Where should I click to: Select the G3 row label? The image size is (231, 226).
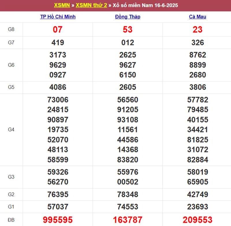11,177
